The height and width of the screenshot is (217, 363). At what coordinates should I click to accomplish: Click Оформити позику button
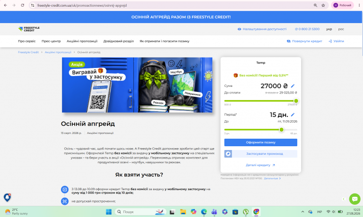click(261, 142)
